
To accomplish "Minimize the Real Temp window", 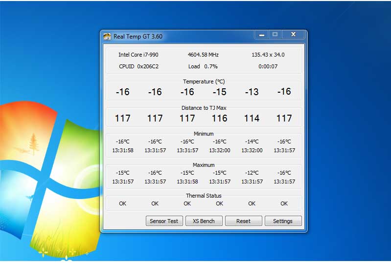I will pyautogui.click(x=262, y=35).
